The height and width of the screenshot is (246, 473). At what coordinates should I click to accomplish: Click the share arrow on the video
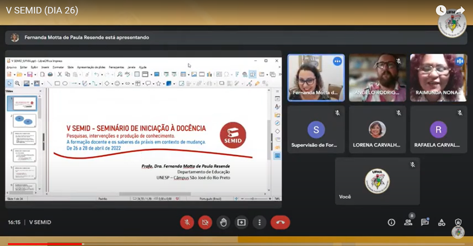pyautogui.click(x=459, y=10)
